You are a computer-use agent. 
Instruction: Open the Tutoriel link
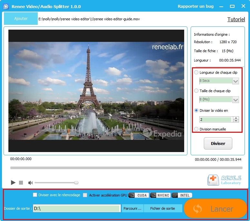coord(236,19)
